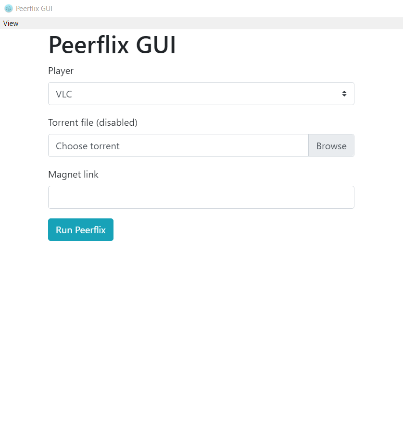Click the Run Peerflix button
The width and height of the screenshot is (403, 432).
pos(81,230)
